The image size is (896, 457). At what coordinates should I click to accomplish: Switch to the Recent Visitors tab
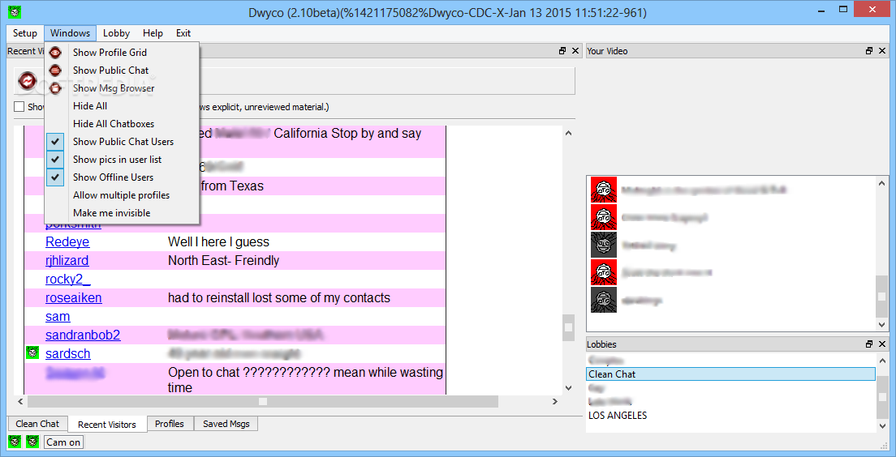[107, 424]
